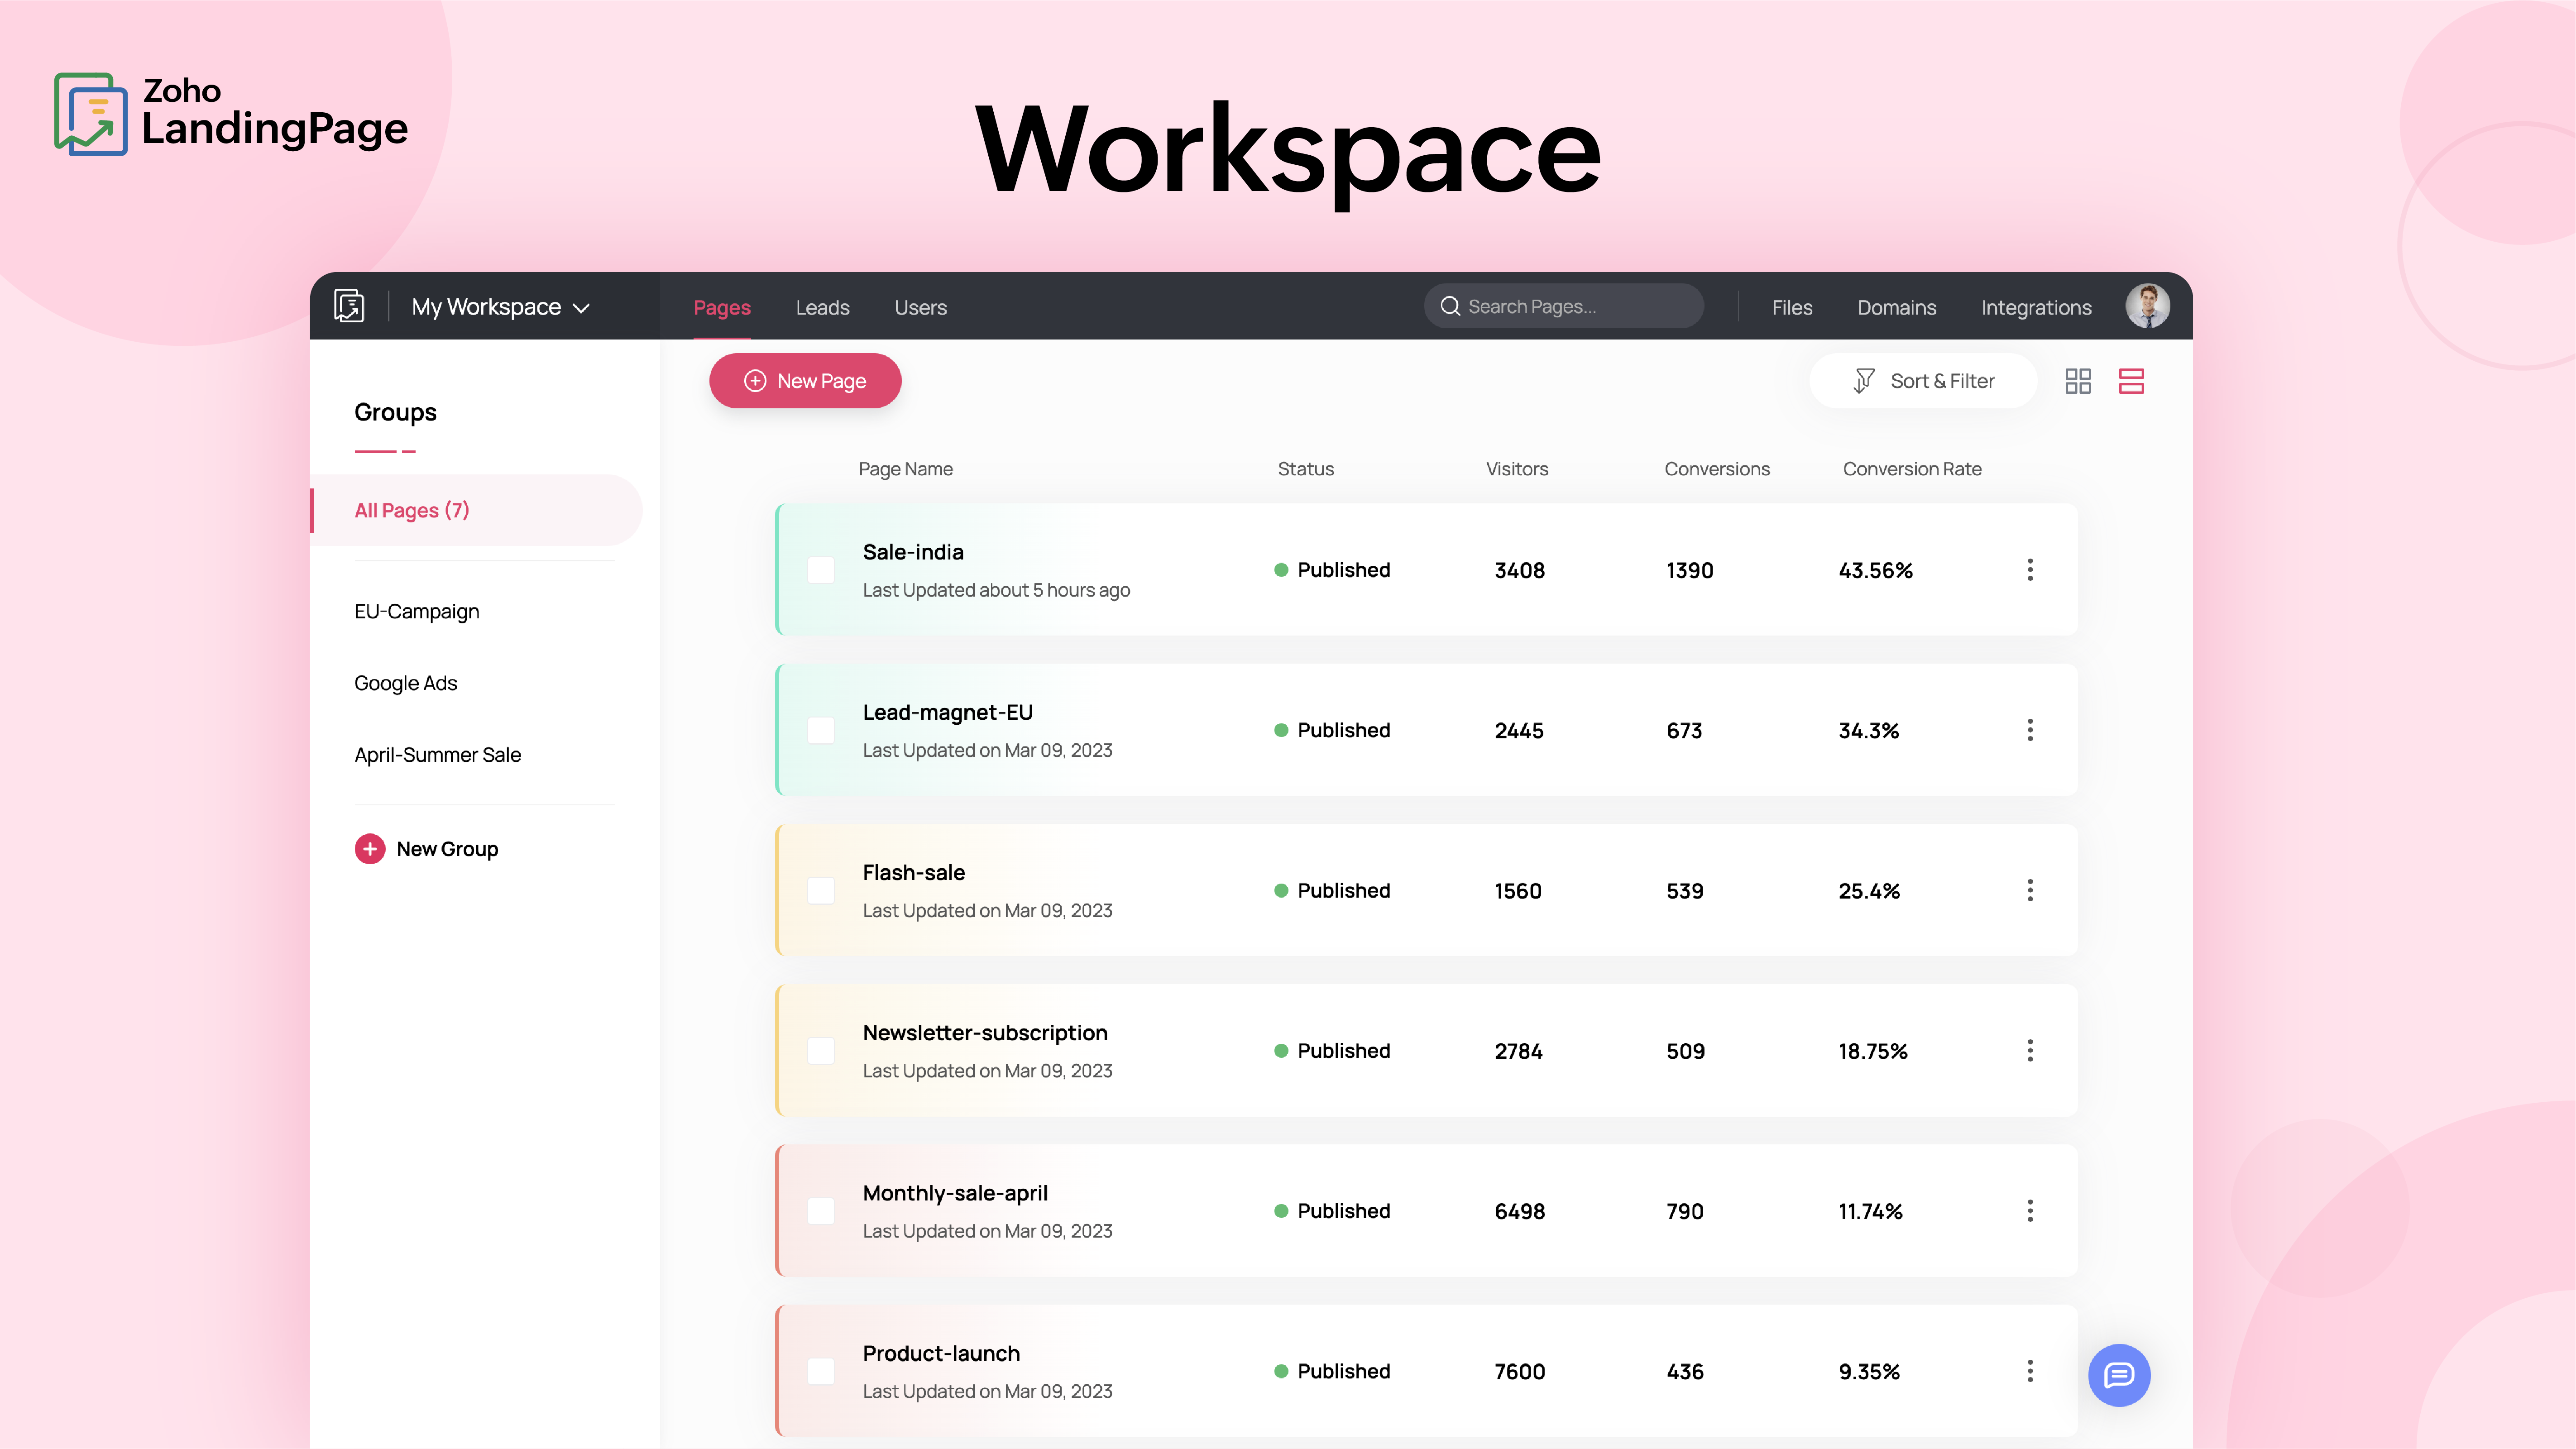Viewport: 2576px width, 1449px height.
Task: Click the New Page button
Action: click(805, 381)
